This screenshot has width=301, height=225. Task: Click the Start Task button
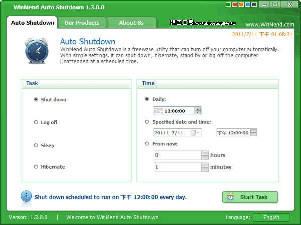(x=250, y=197)
